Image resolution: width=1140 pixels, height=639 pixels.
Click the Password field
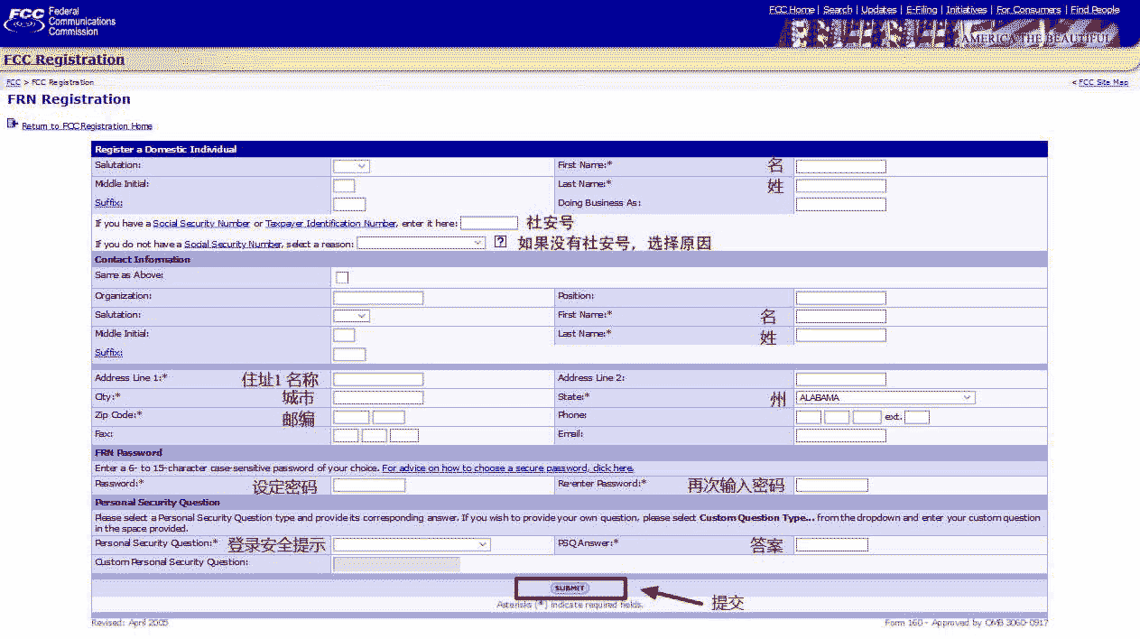pyautogui.click(x=369, y=486)
